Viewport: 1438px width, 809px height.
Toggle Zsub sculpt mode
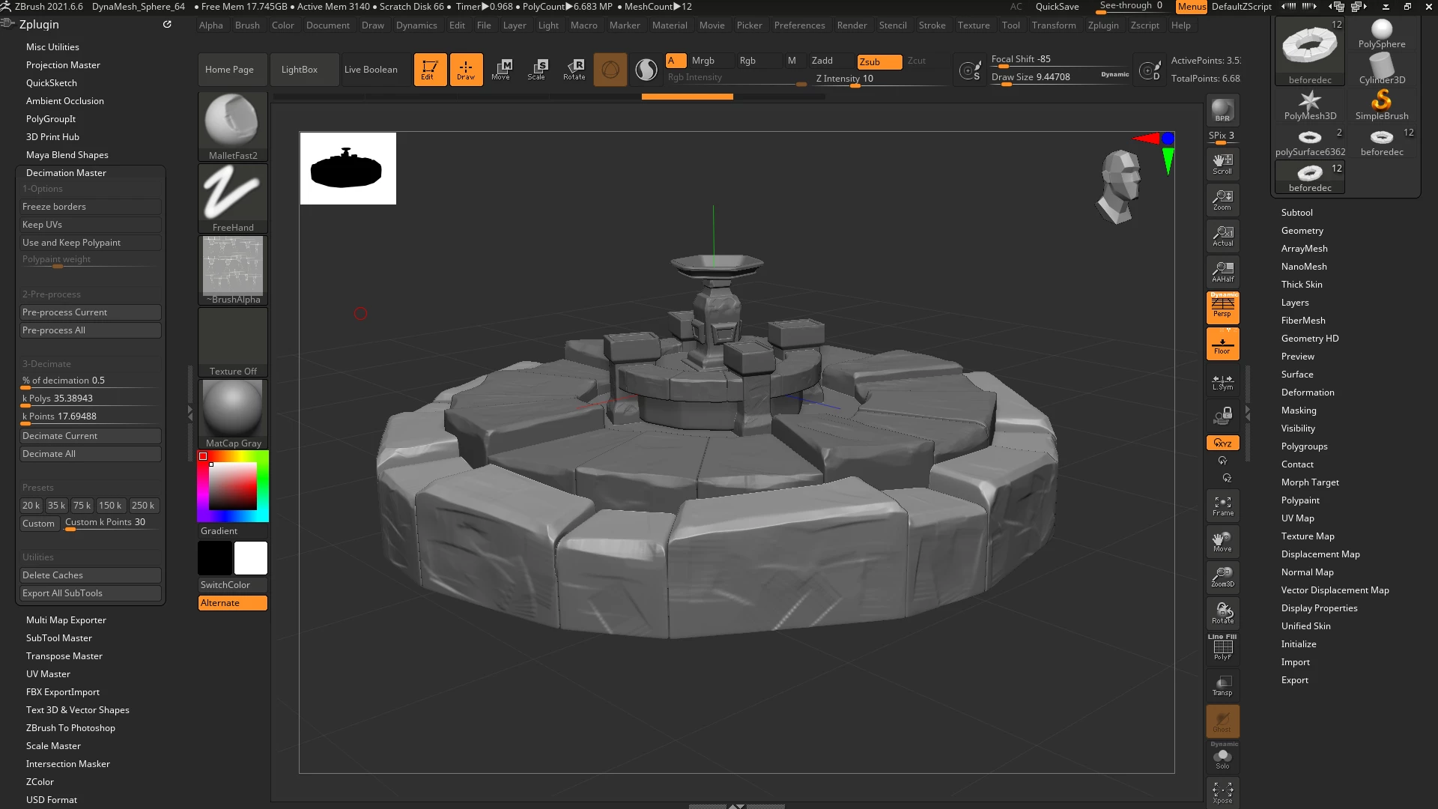[x=879, y=61]
